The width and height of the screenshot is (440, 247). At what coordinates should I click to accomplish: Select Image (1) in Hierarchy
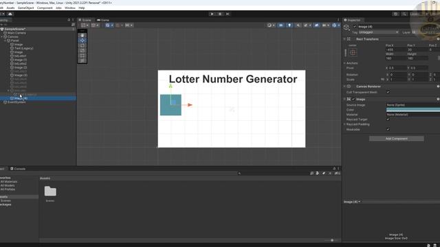point(21,60)
